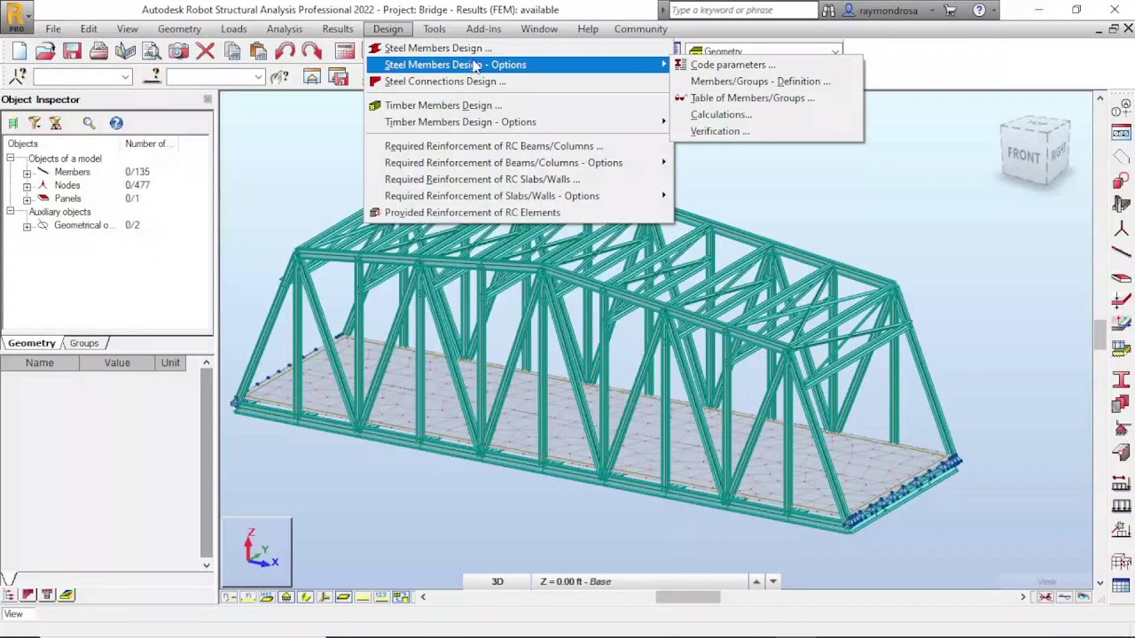This screenshot has width=1135, height=638.
Task: Toggle the local systems display icon
Action: click(x=325, y=597)
